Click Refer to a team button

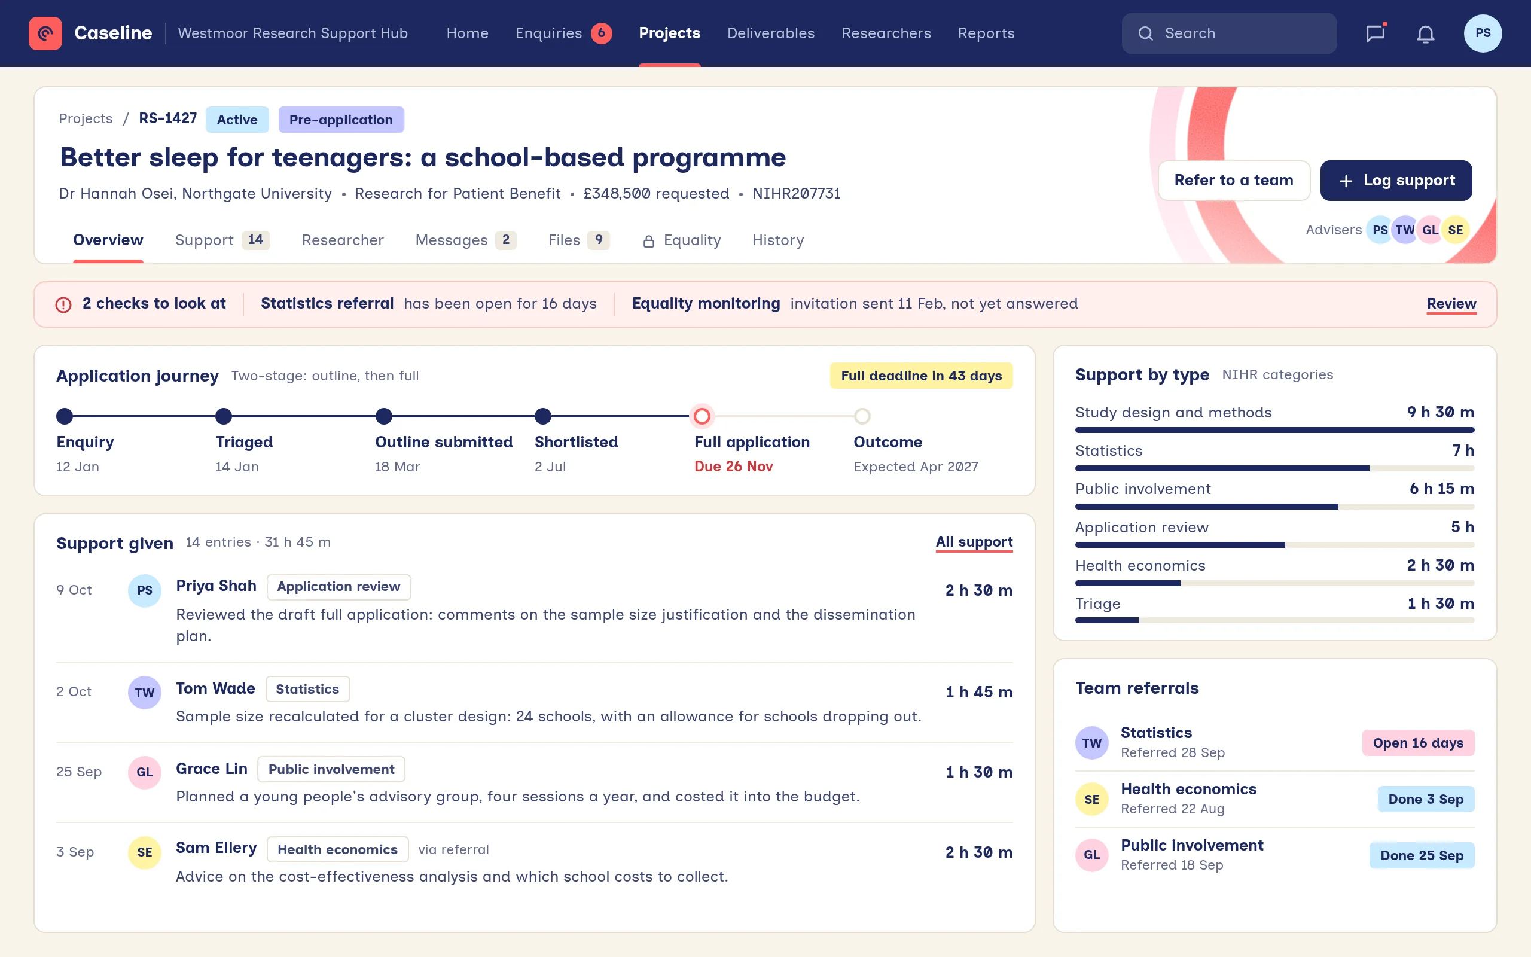(x=1234, y=181)
